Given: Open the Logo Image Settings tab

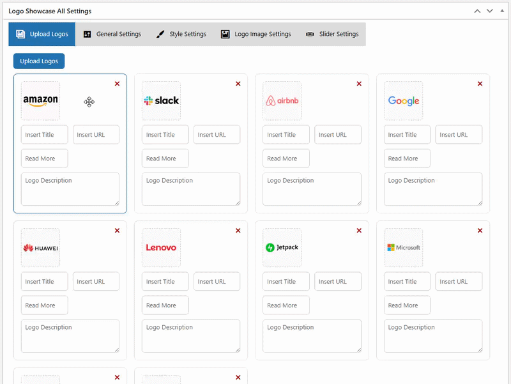Looking at the screenshot, I should pos(256,35).
